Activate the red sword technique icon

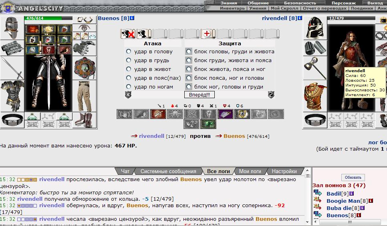click(x=158, y=114)
